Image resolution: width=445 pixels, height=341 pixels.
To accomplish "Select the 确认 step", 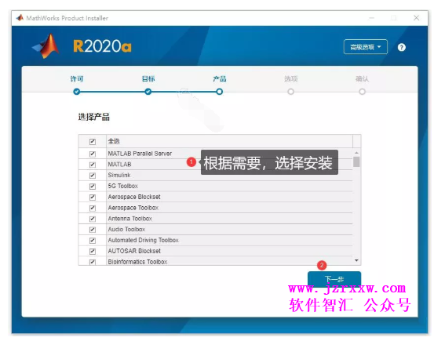I will pyautogui.click(x=362, y=92).
